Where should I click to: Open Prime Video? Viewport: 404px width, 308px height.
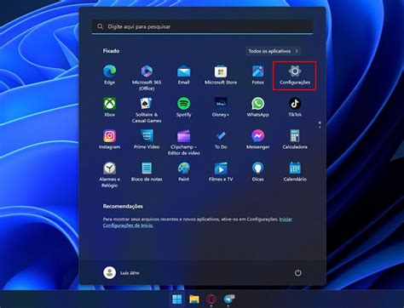147,140
